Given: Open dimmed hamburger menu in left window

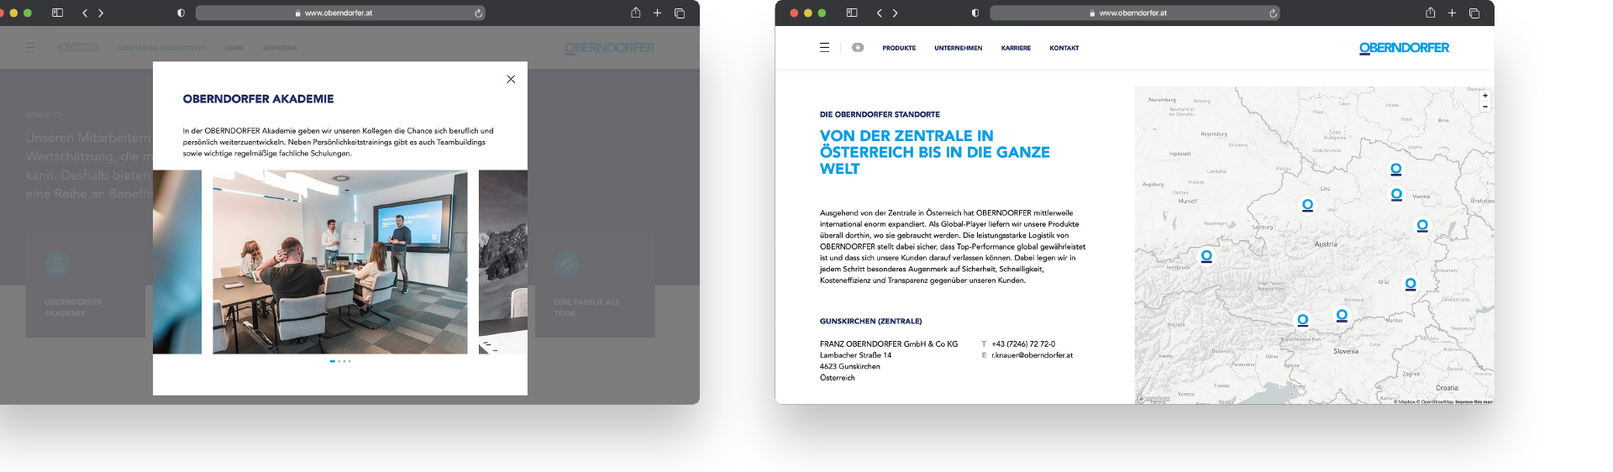Looking at the screenshot, I should (x=30, y=47).
